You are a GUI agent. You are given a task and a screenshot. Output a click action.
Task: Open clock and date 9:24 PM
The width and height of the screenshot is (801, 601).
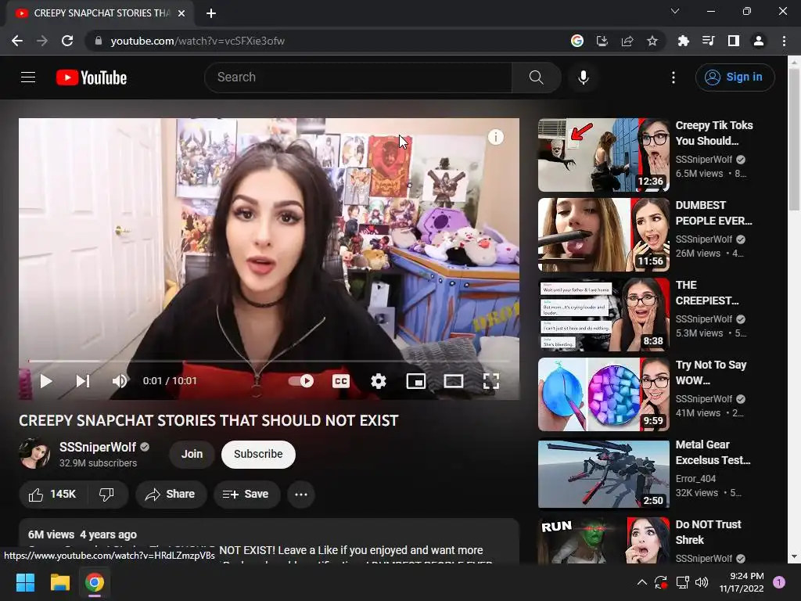coord(742,582)
